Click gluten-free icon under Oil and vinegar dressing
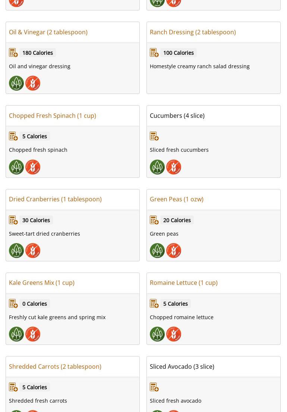The height and width of the screenshot is (412, 287). tap(33, 83)
